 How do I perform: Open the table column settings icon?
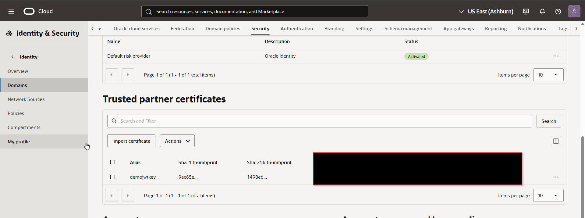coord(556,141)
